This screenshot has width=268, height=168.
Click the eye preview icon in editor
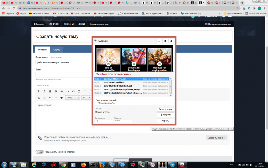[x=61, y=98]
